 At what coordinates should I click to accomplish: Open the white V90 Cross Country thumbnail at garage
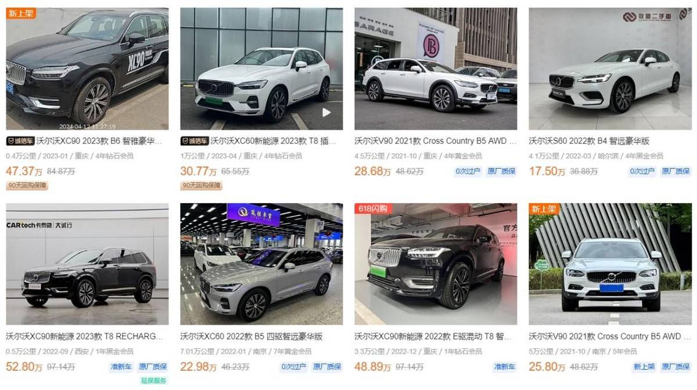pyautogui.click(x=436, y=68)
